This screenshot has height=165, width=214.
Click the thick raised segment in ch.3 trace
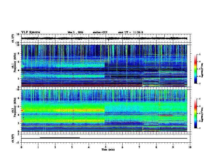[x=60, y=138]
